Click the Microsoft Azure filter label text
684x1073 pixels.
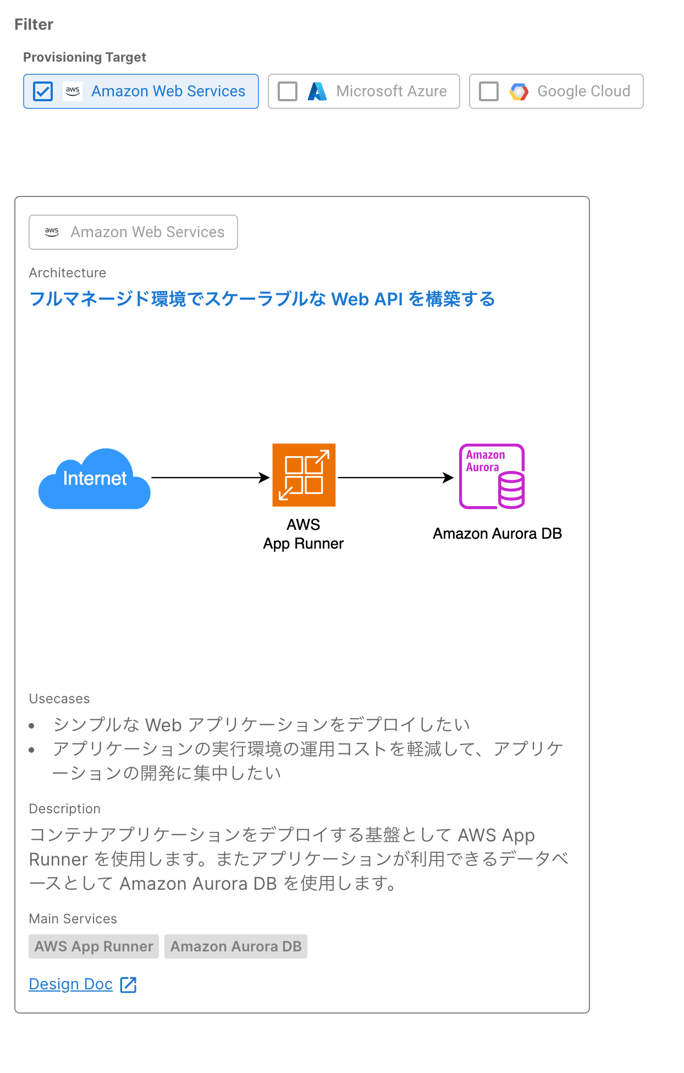tap(391, 91)
